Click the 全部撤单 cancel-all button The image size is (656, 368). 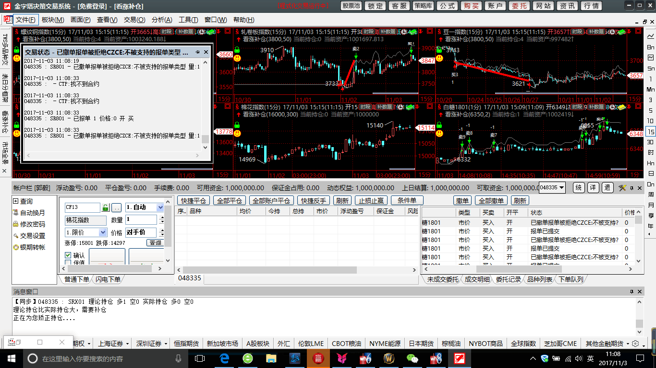coord(491,200)
